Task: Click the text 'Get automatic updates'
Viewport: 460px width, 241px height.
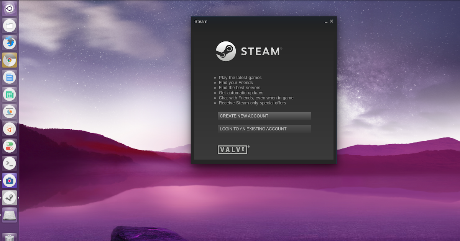Action: coord(241,93)
